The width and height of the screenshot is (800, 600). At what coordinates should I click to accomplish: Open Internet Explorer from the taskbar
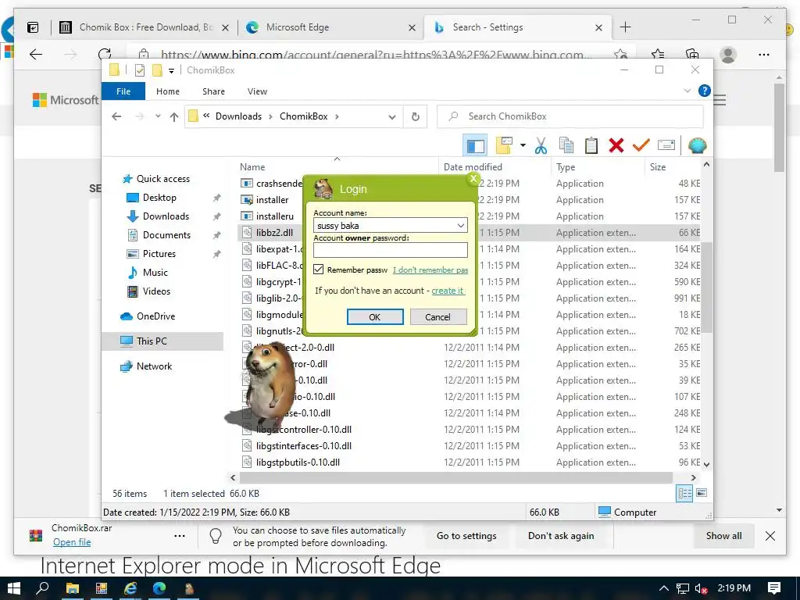[130, 588]
